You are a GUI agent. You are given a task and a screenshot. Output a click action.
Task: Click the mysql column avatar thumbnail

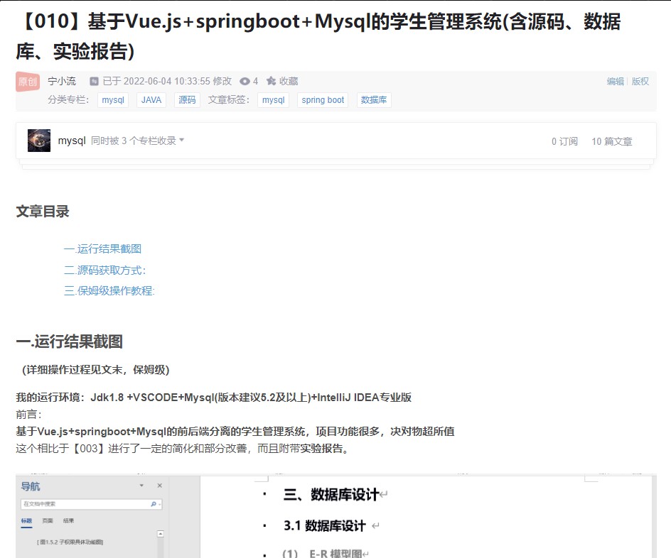[38, 141]
